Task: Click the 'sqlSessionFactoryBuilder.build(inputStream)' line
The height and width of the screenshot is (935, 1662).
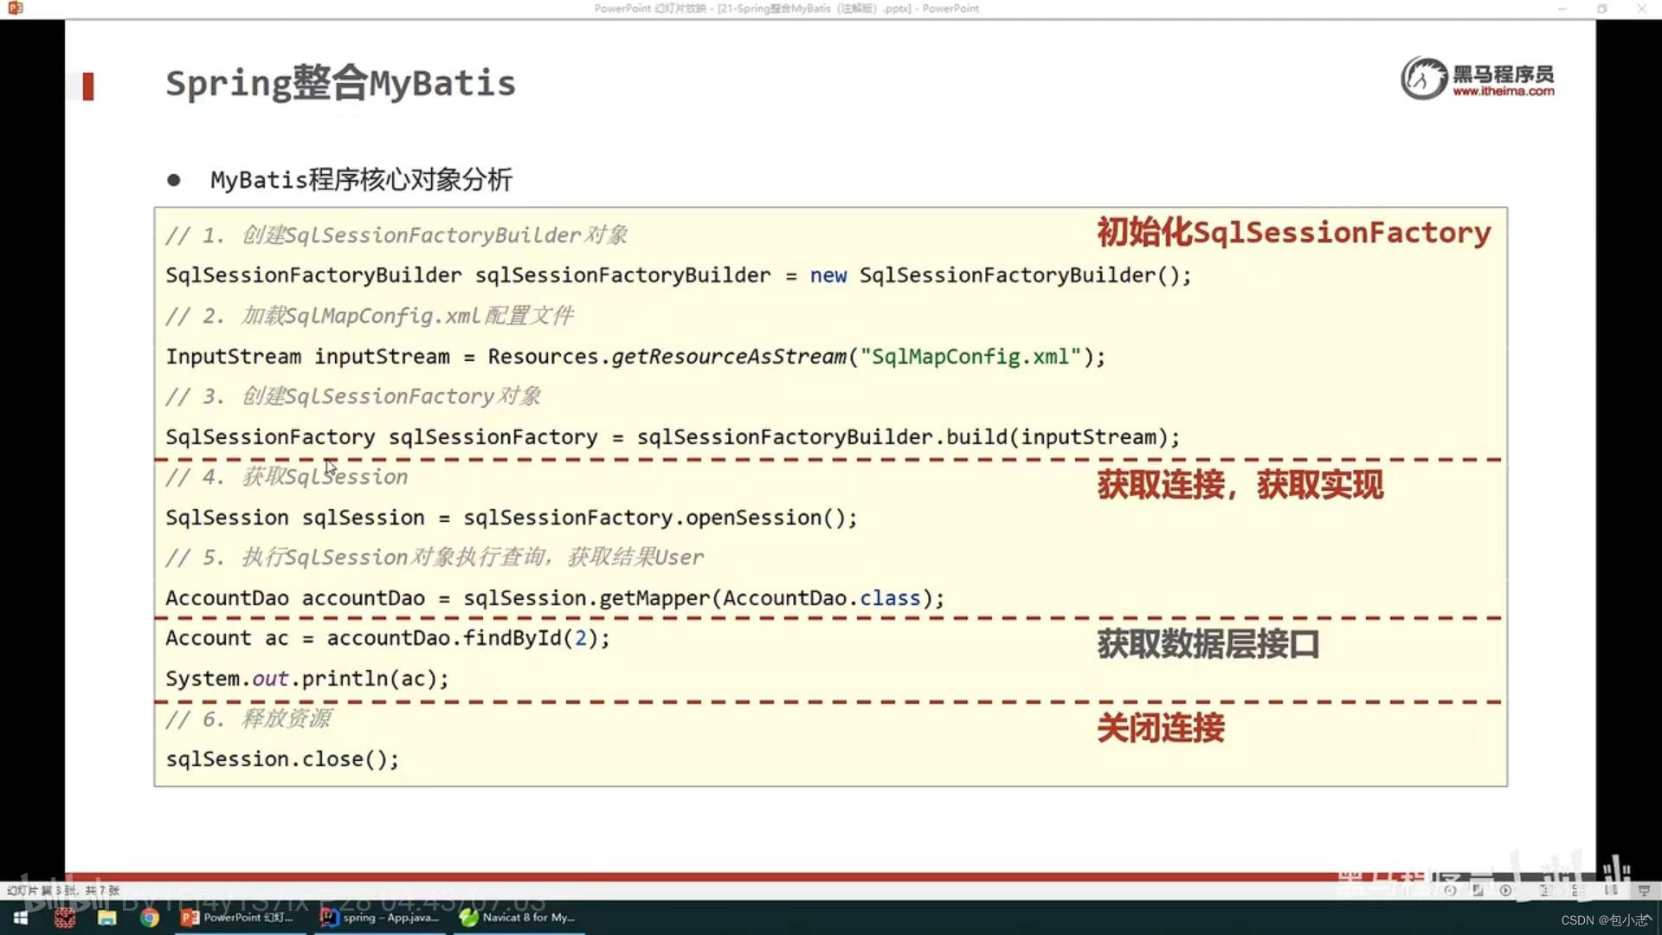Action: pyautogui.click(x=673, y=436)
